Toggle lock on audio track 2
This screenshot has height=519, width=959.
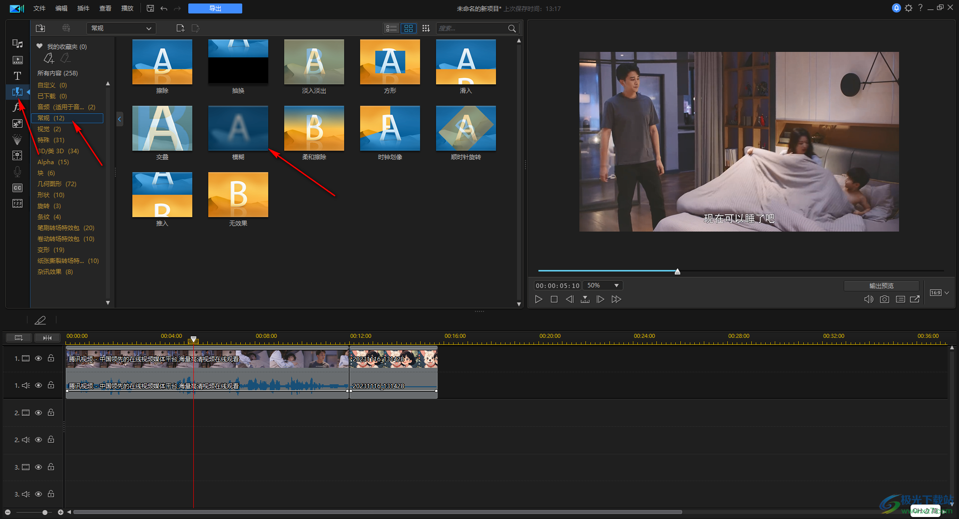tap(51, 439)
